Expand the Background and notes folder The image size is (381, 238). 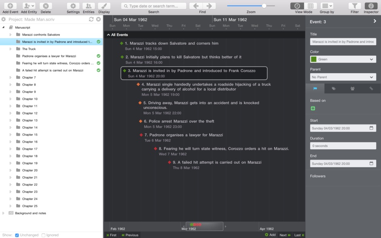point(3,213)
